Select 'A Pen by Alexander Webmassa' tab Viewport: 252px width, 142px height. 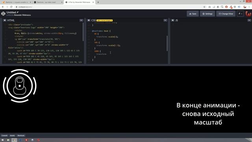79,2
